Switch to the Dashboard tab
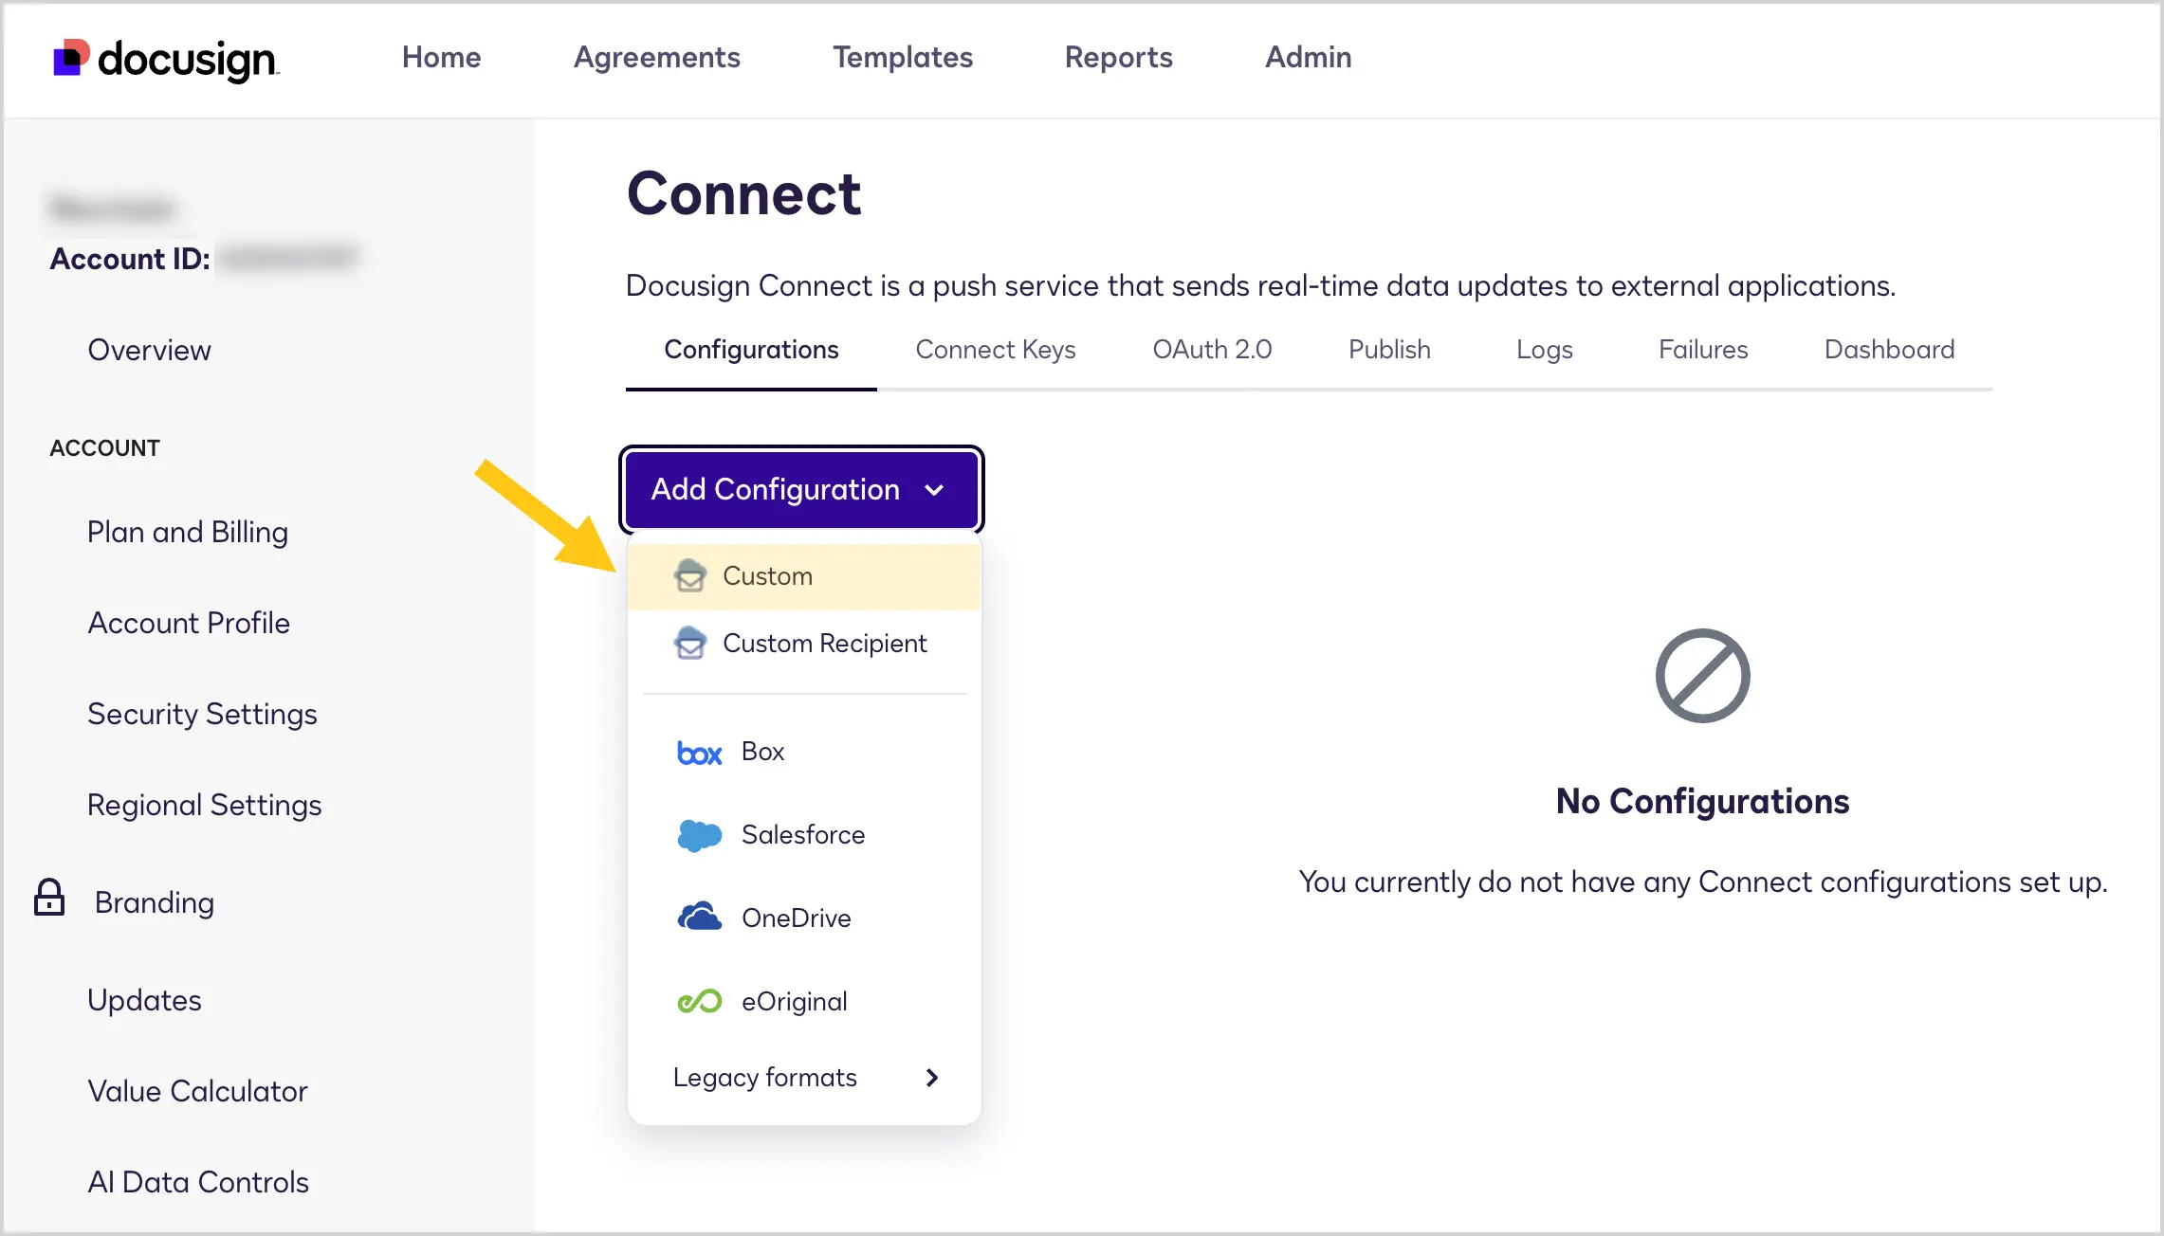Screen dimensions: 2164x1236 tap(1890, 350)
